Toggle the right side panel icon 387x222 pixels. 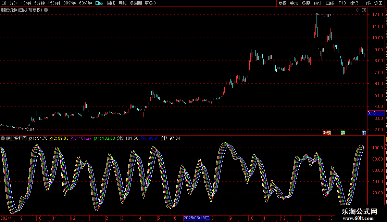364,10
